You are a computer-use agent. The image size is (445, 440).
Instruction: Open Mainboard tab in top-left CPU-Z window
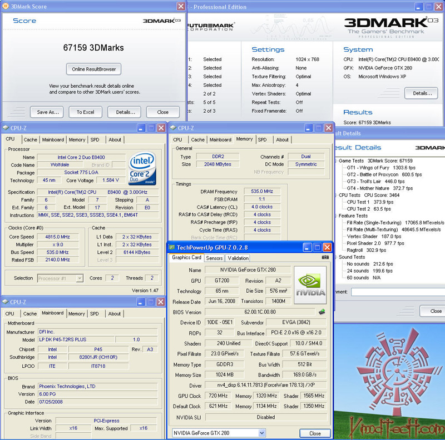(x=53, y=140)
